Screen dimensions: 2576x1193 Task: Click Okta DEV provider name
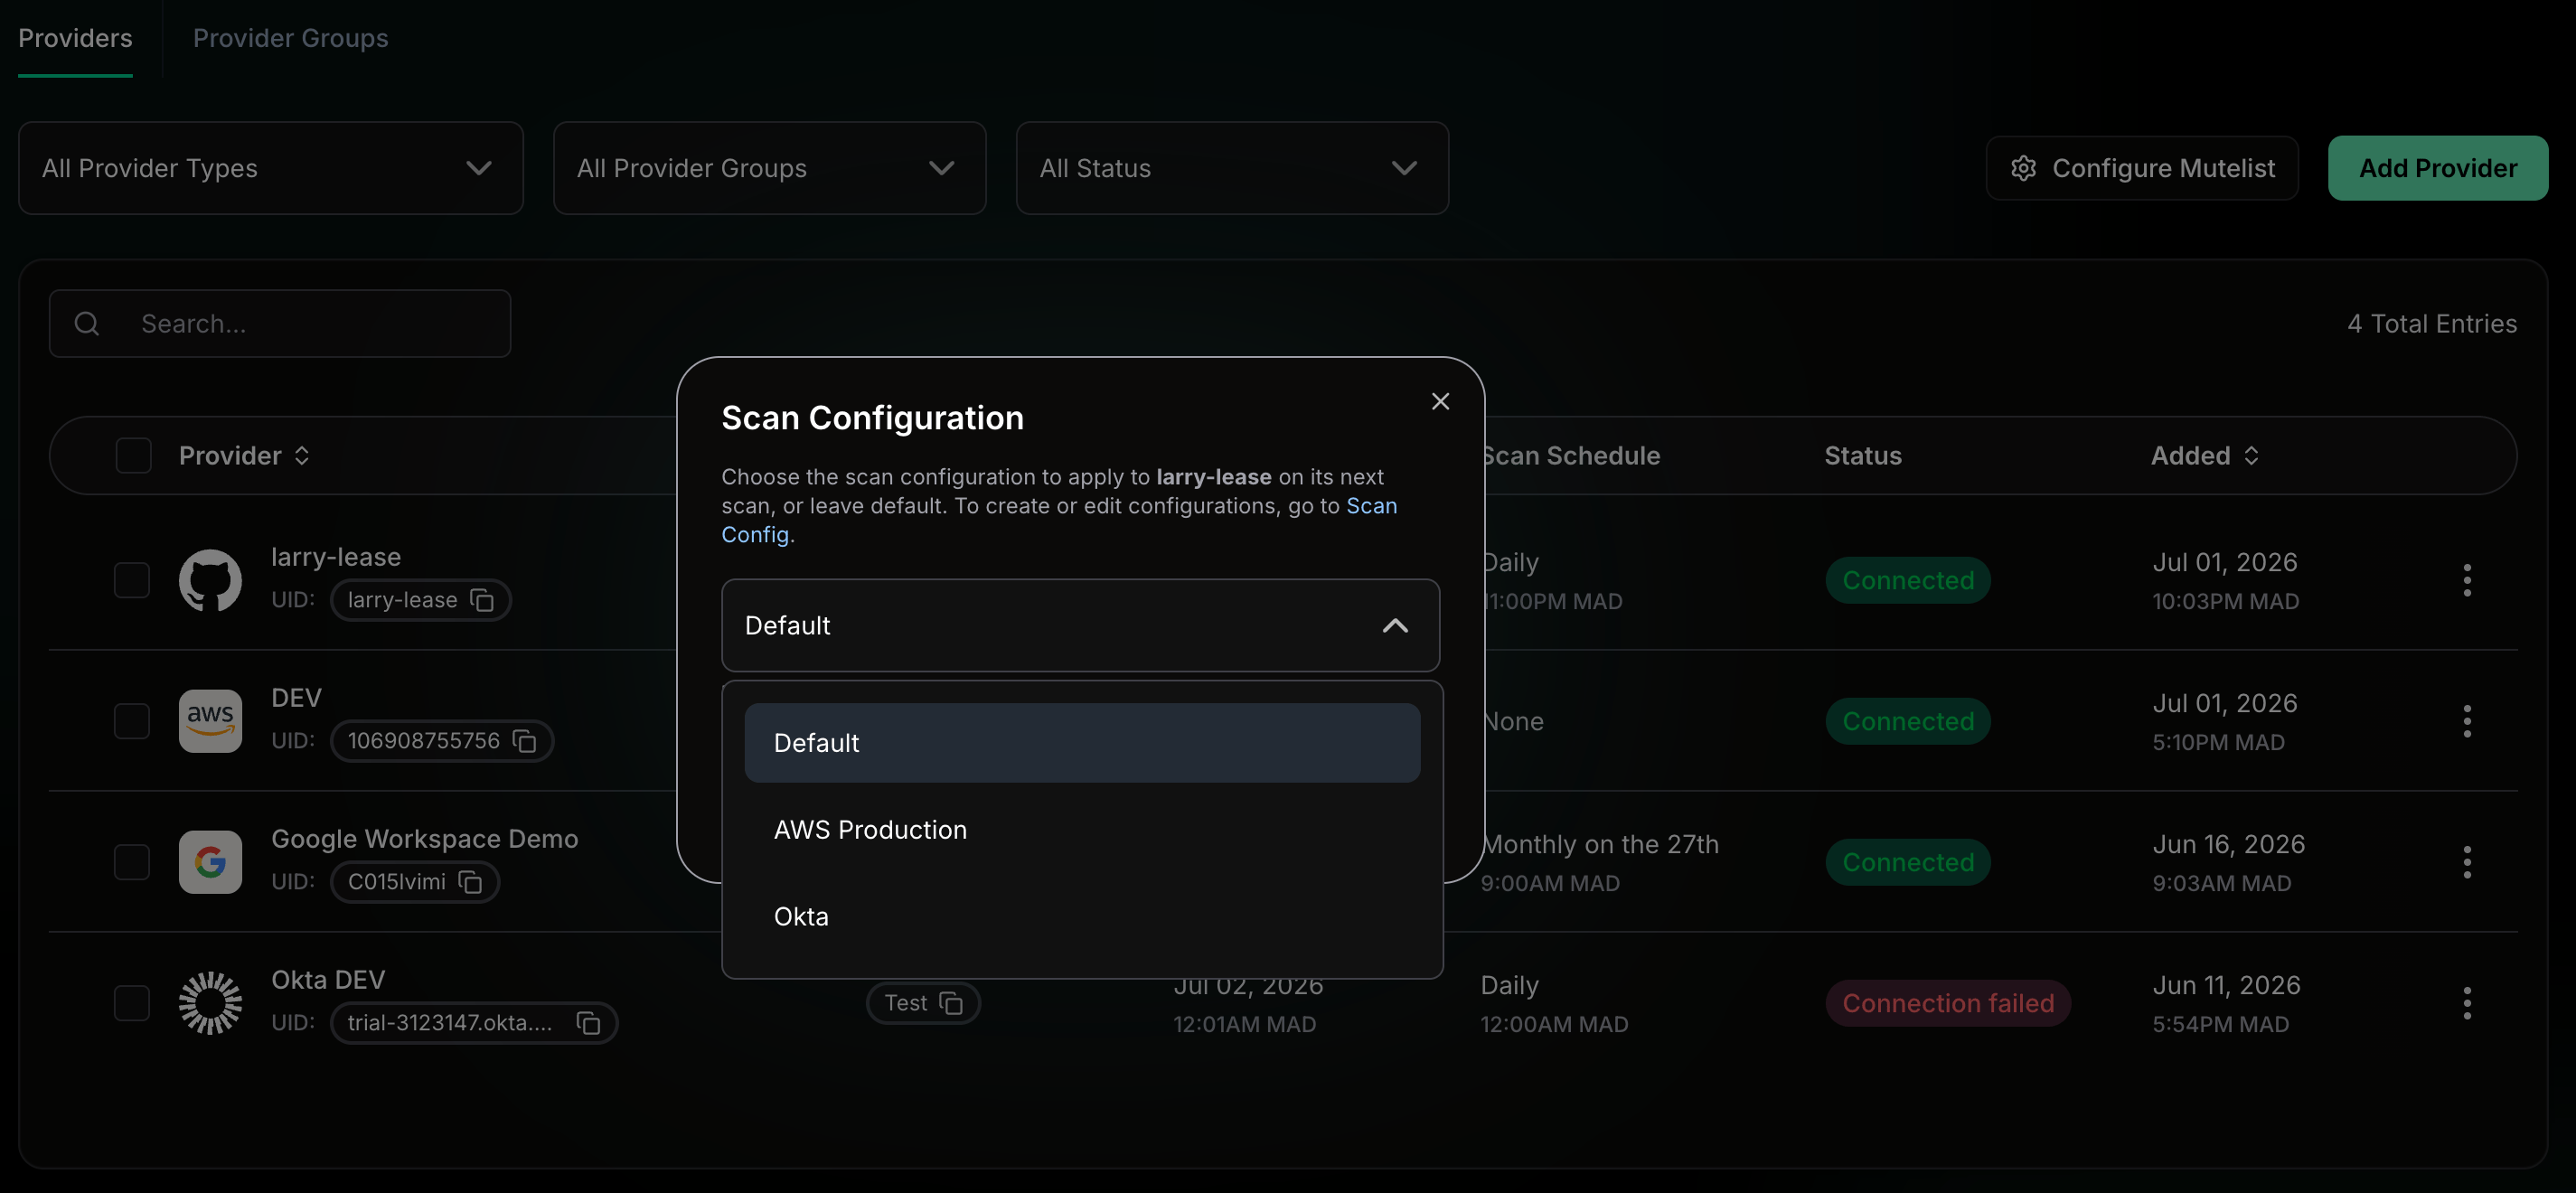point(328,979)
